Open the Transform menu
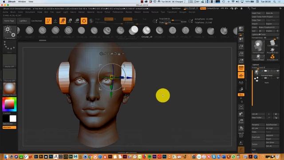 coord(172,12)
